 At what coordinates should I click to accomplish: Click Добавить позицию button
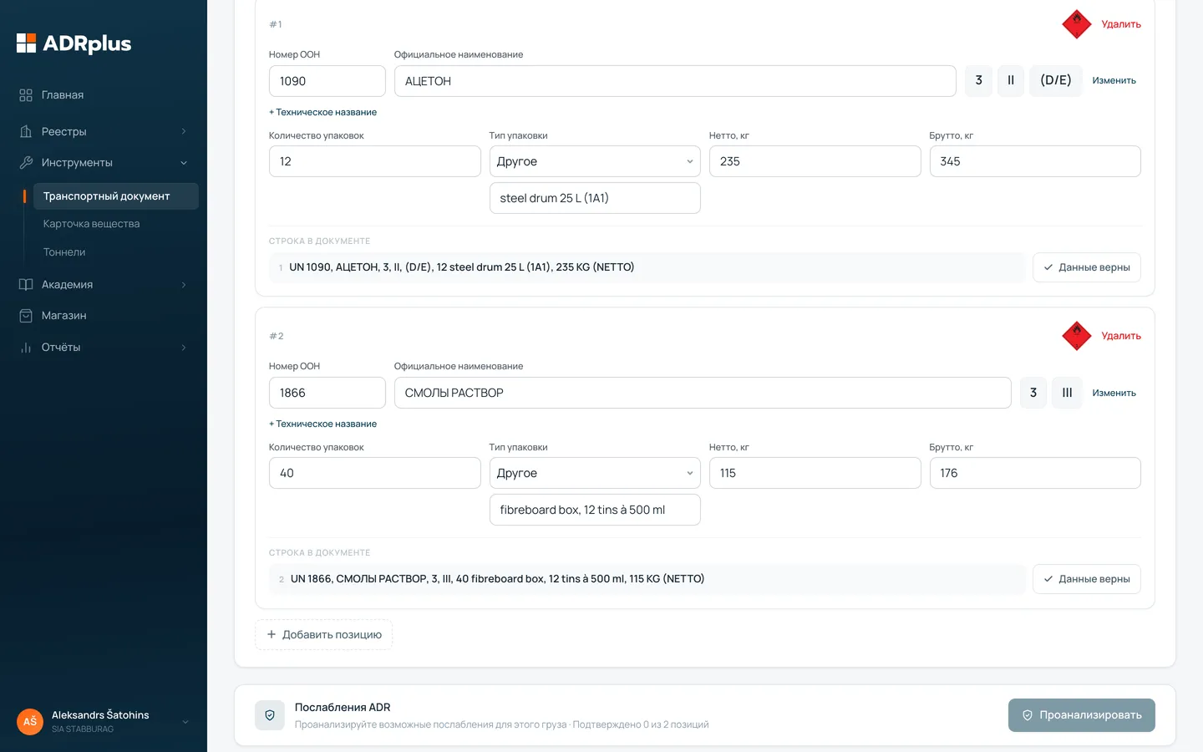[324, 635]
